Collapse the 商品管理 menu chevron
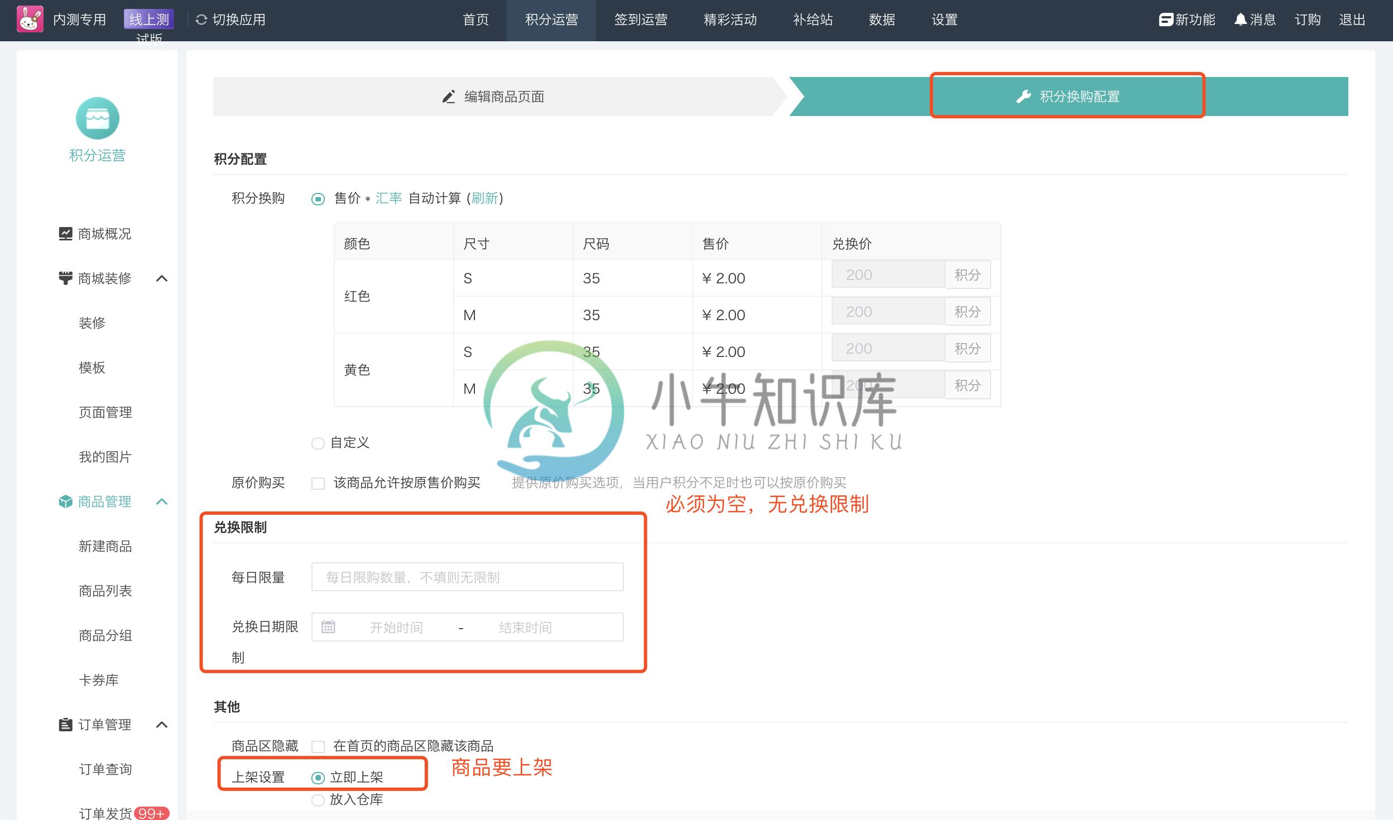This screenshot has height=820, width=1393. [162, 501]
